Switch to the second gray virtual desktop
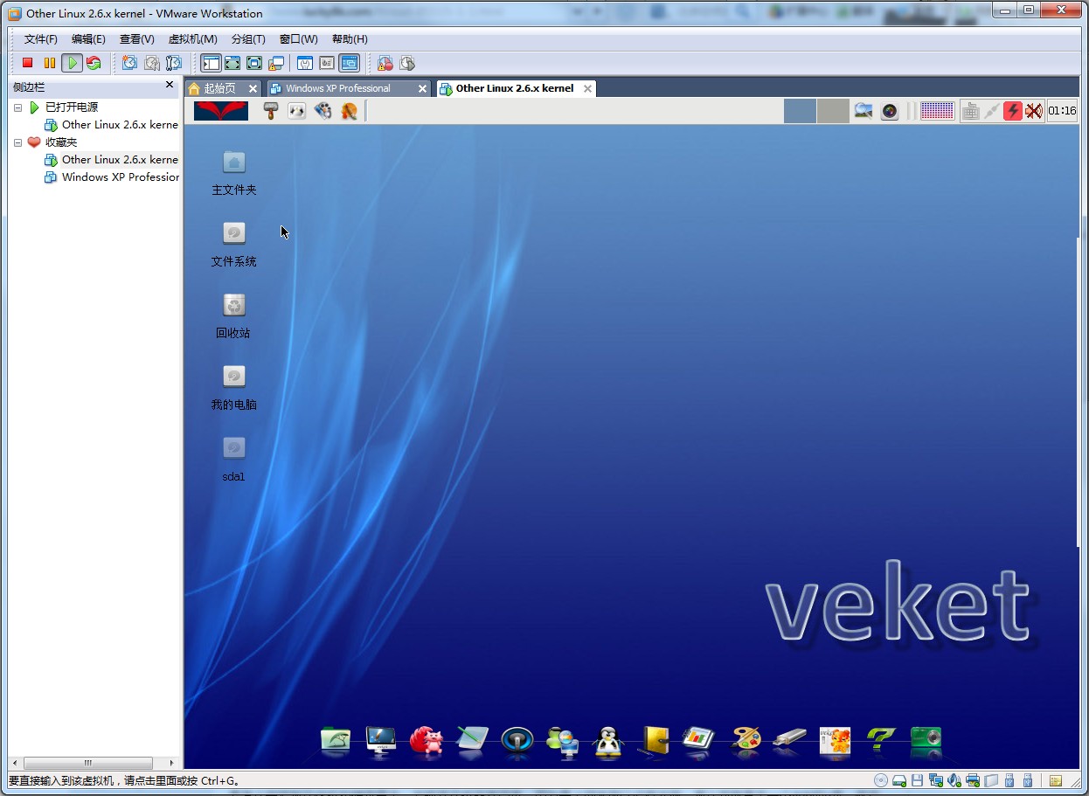Viewport: 1089px width, 796px height. click(x=833, y=111)
